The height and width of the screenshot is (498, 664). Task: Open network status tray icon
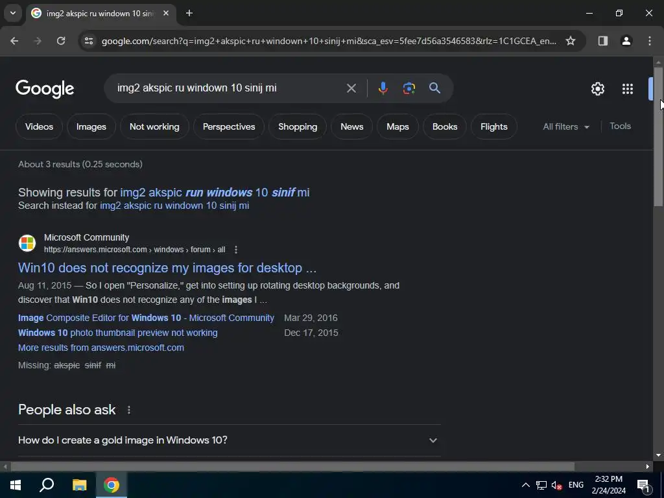(541, 485)
